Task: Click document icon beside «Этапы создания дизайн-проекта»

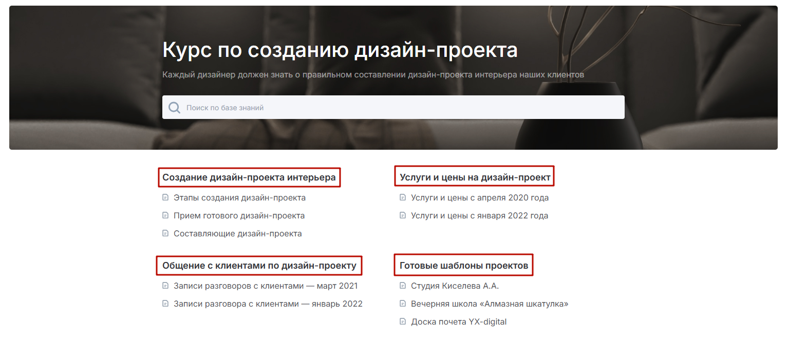Action: click(x=165, y=197)
